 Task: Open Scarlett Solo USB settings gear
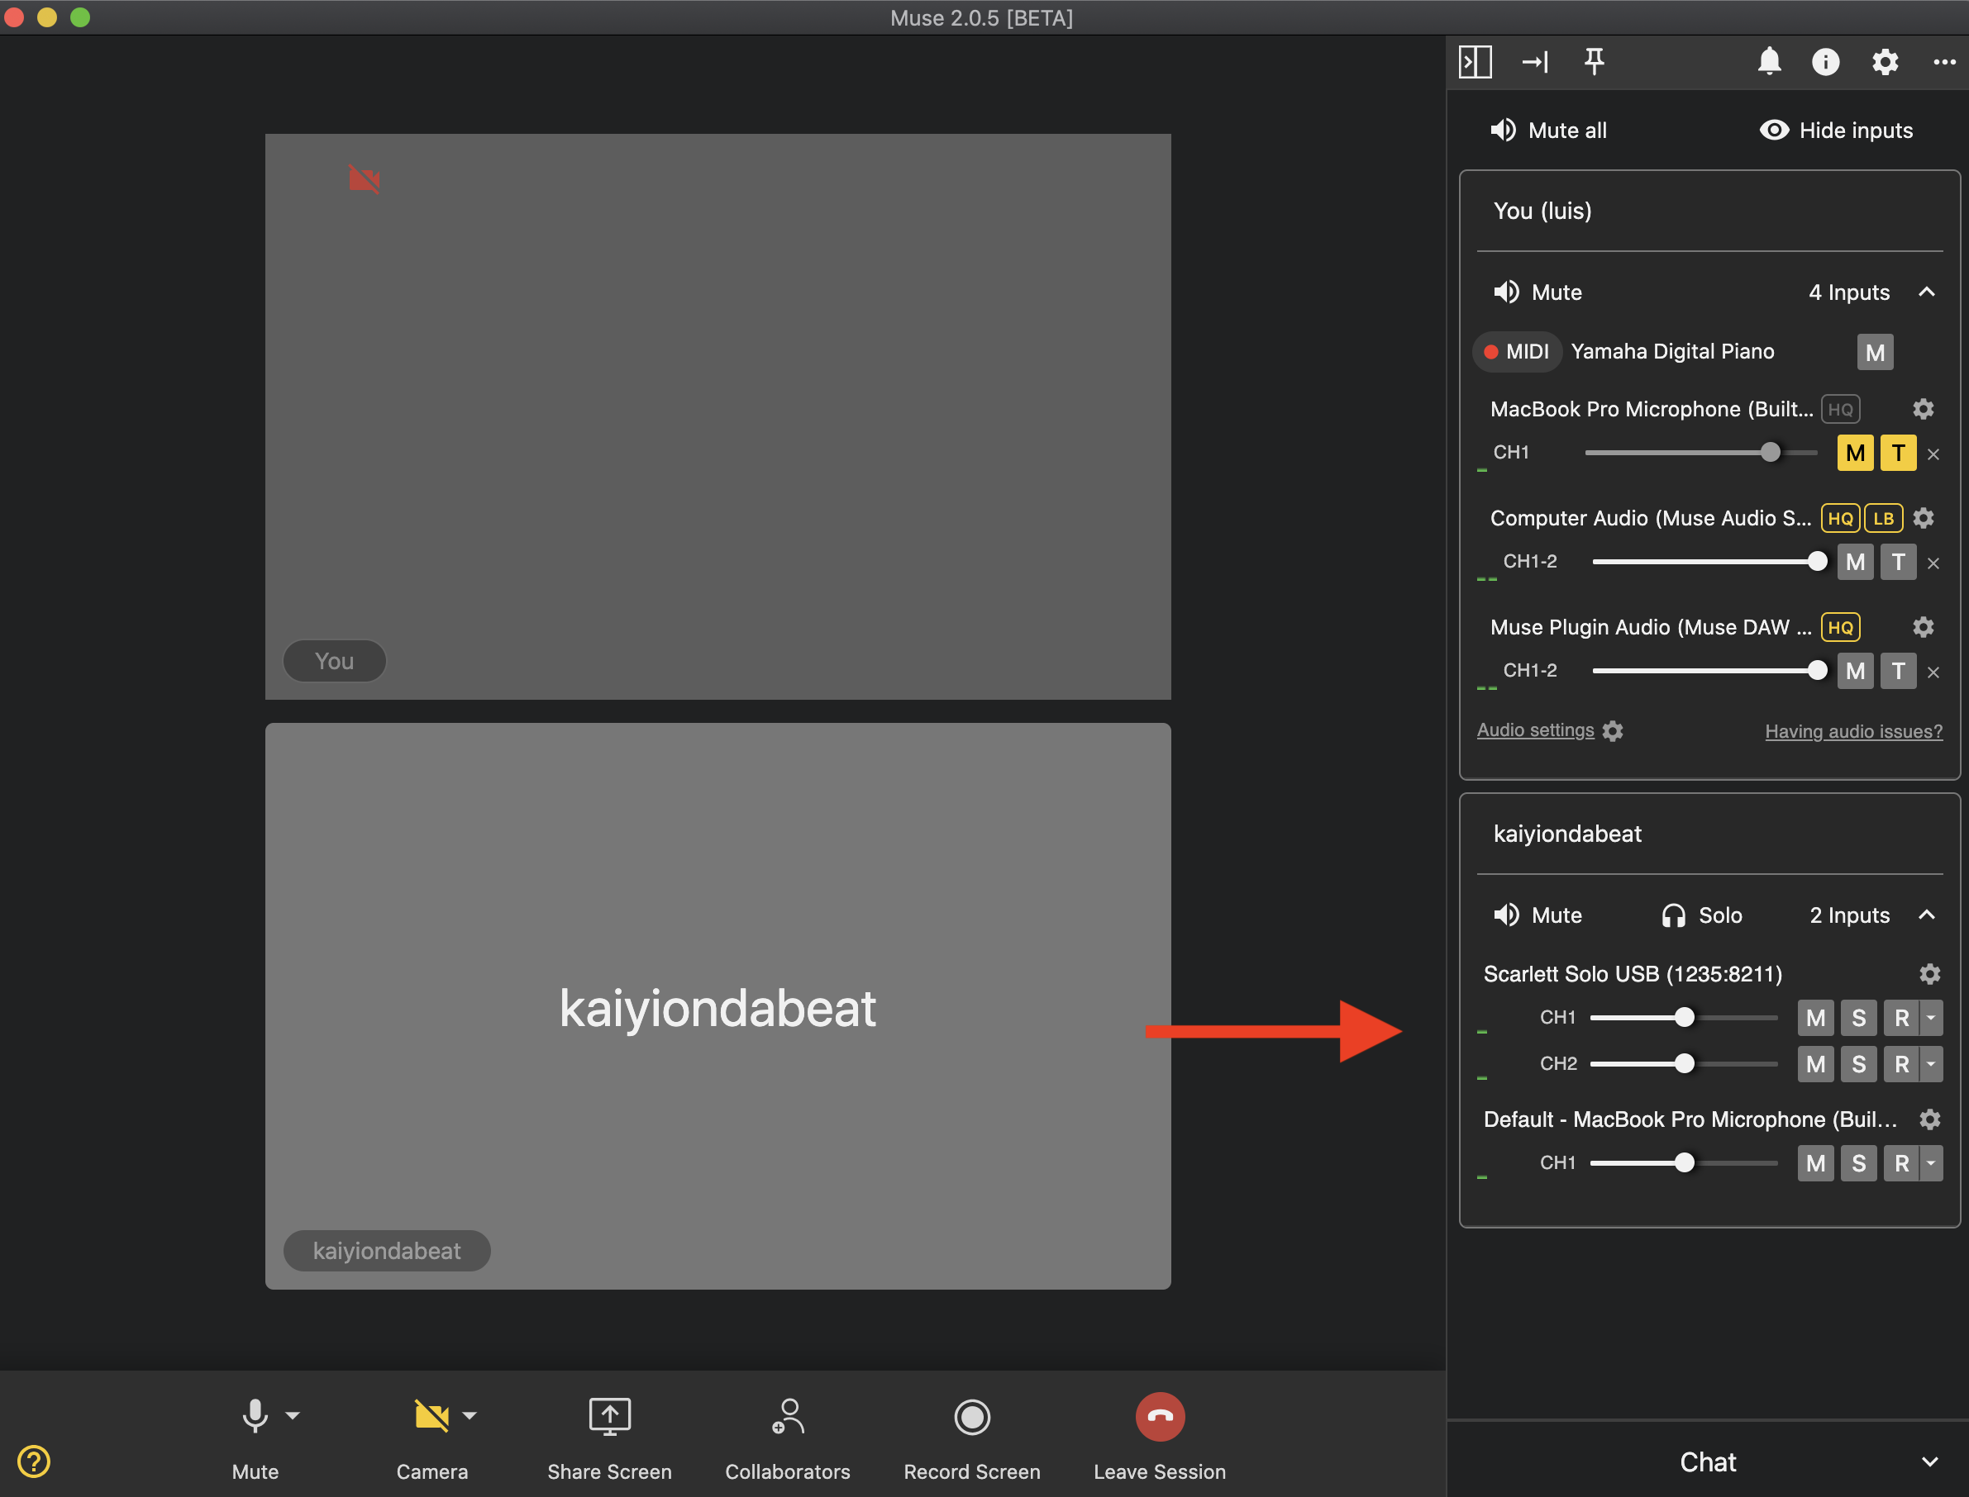click(x=1930, y=974)
